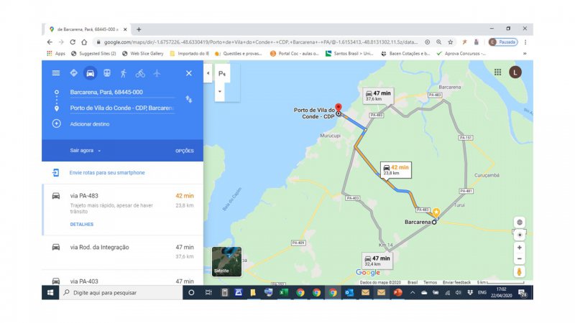
Task: Expand the dropdown below the parking icon
Action: pos(221,92)
